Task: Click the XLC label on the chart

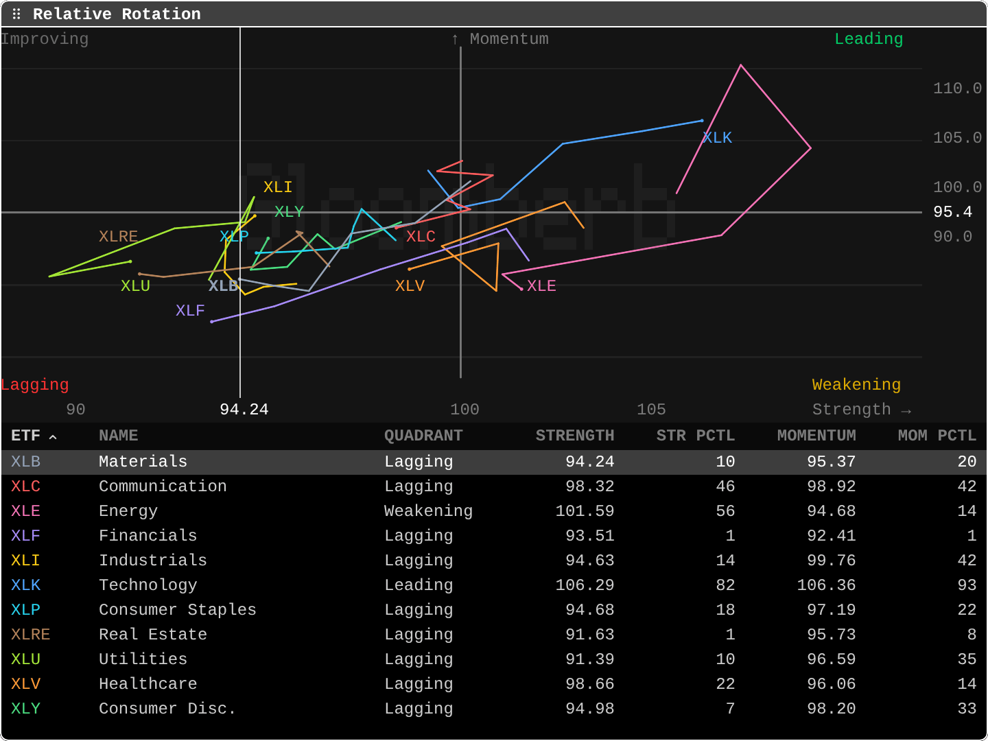Action: 421,237
